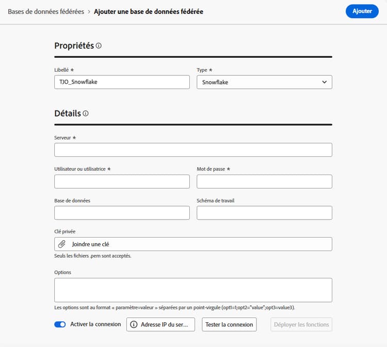Click the breadcrumb chevron separator
The height and width of the screenshot is (347, 387).
coord(89,11)
